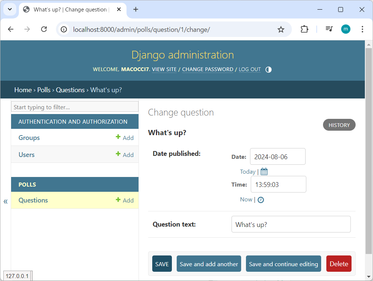The width and height of the screenshot is (373, 281).
Task: Open the media control icon
Action: pyautogui.click(x=329, y=29)
